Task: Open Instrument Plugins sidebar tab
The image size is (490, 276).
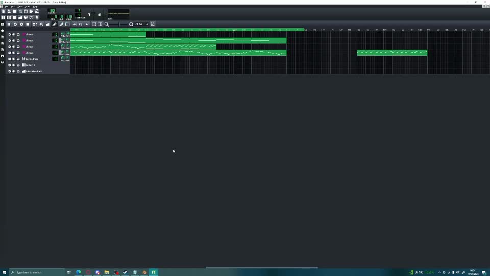Action: point(3,25)
